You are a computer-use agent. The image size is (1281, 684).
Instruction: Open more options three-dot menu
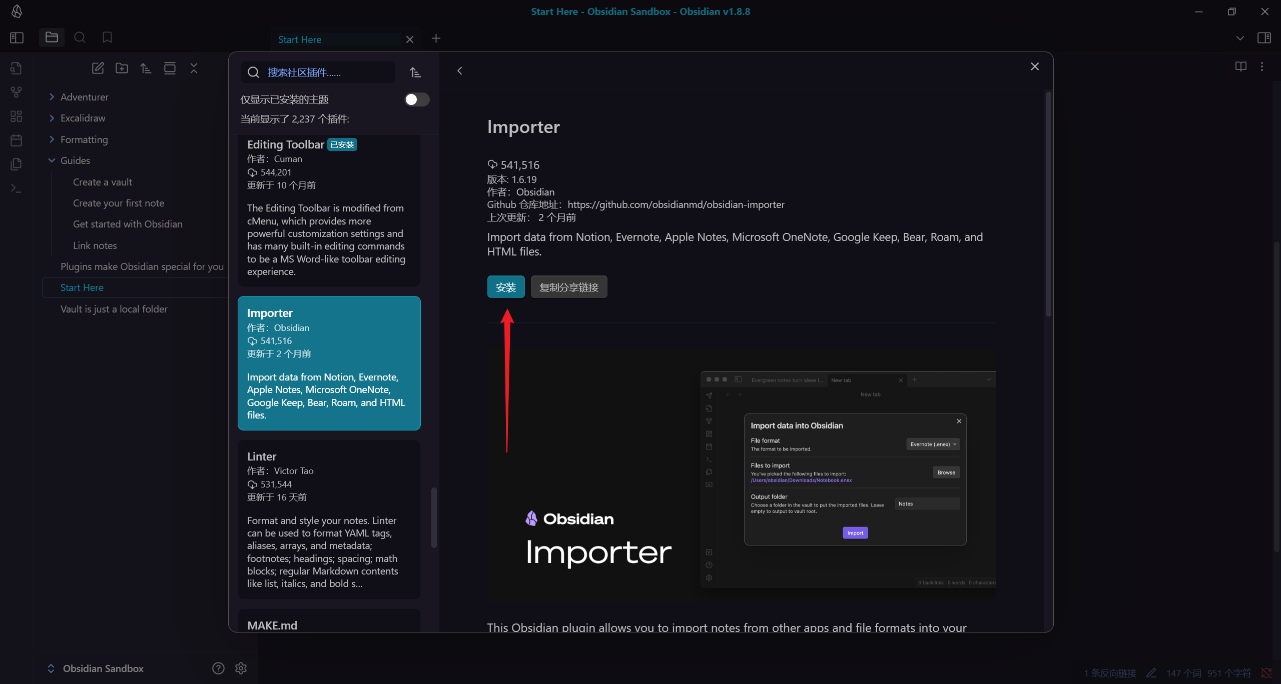point(1262,66)
